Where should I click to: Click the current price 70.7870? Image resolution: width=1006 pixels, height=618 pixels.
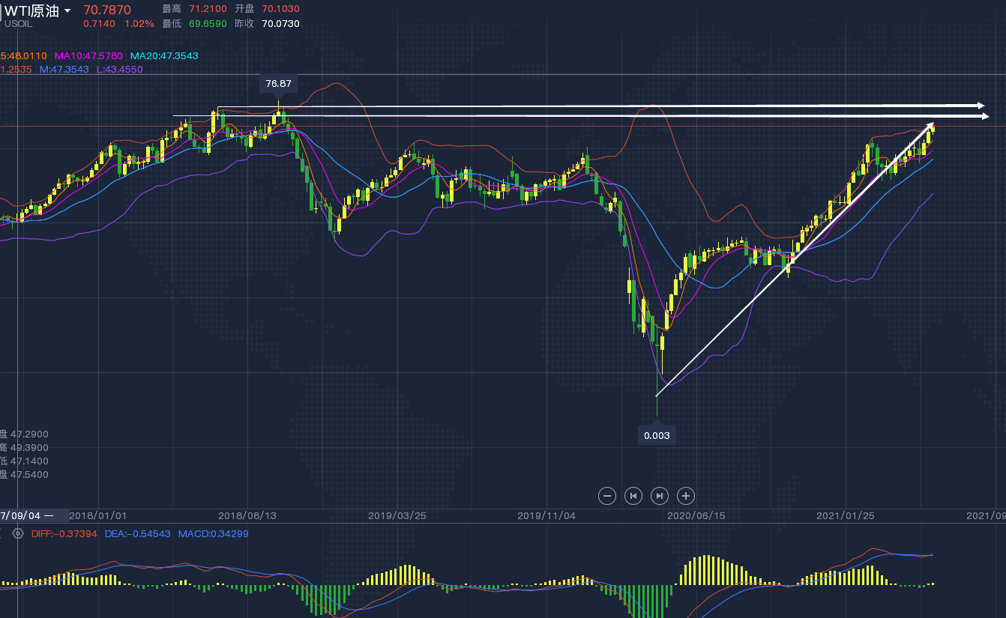(106, 10)
